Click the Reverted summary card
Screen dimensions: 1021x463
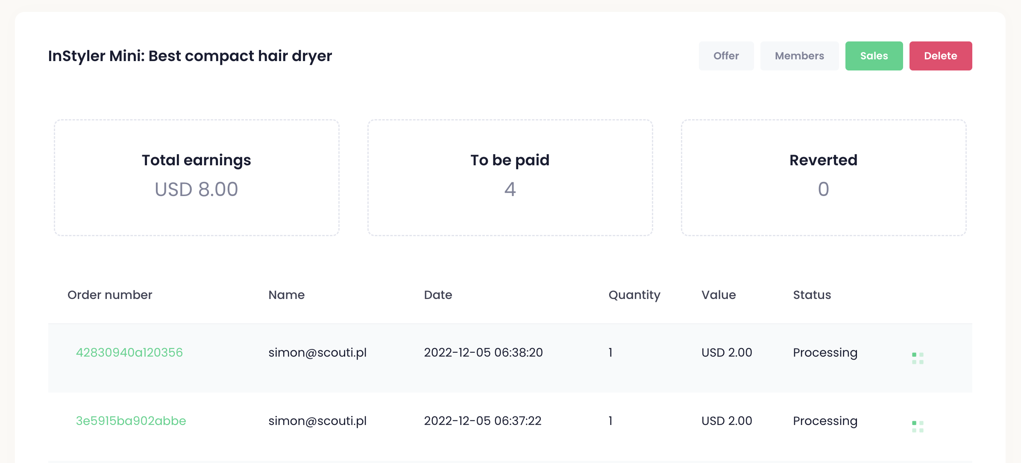tap(823, 177)
